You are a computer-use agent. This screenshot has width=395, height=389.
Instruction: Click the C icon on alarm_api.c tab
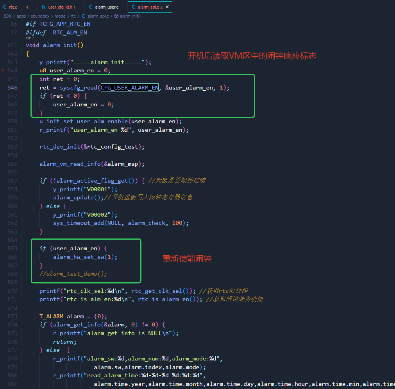[134, 7]
